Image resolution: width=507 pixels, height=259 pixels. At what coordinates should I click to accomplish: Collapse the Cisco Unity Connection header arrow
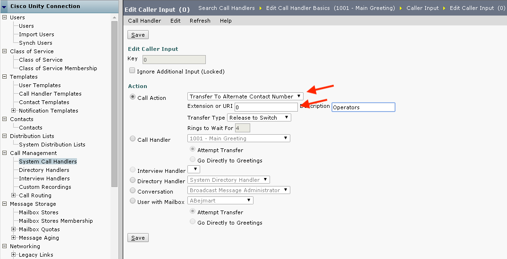(x=4, y=7)
